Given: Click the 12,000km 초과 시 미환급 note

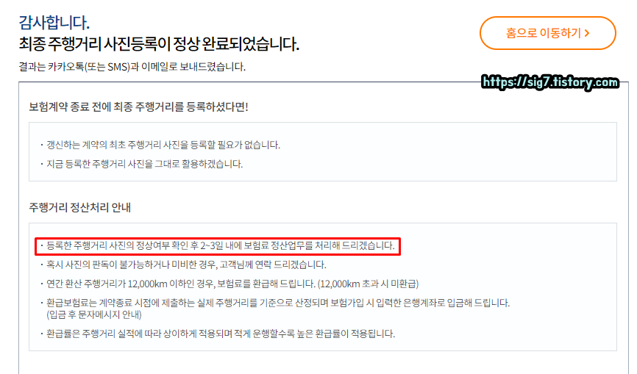Looking at the screenshot, I should (368, 284).
